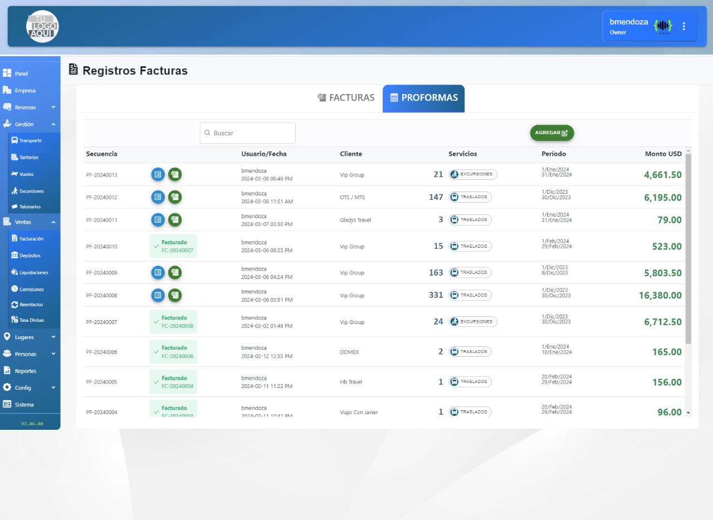Open the three-dot user menu

(x=684, y=26)
